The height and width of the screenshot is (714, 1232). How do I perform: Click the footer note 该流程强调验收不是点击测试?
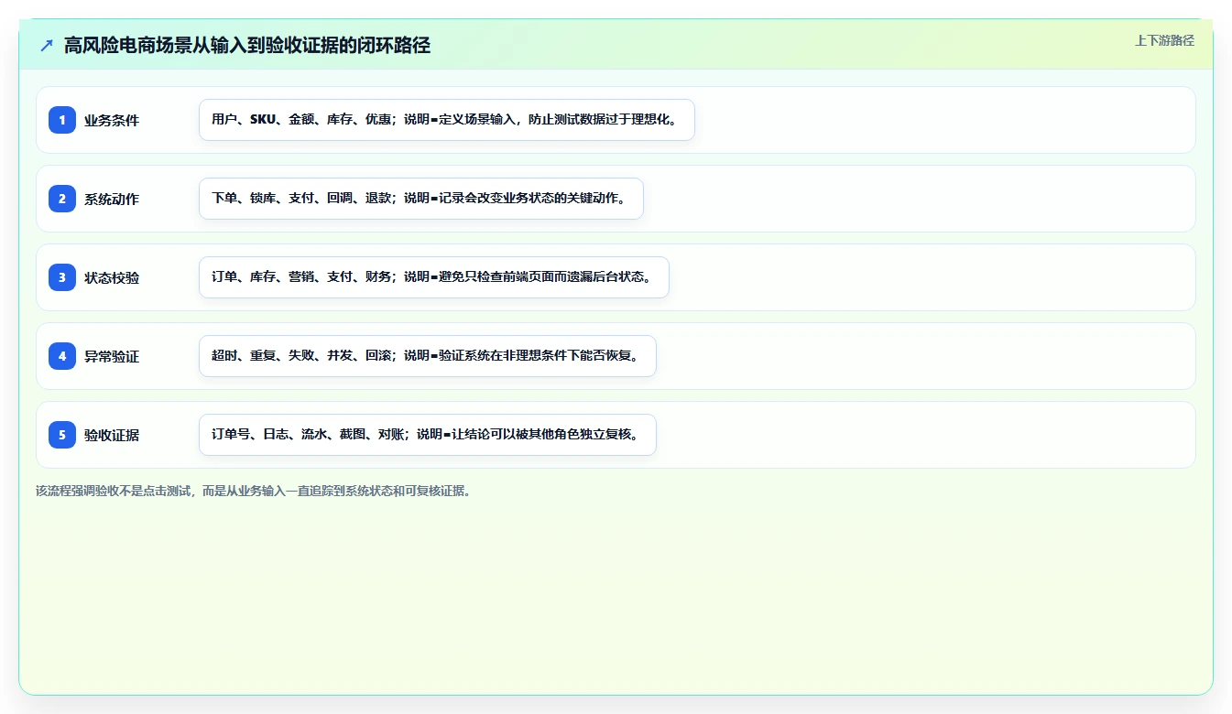pos(254,491)
